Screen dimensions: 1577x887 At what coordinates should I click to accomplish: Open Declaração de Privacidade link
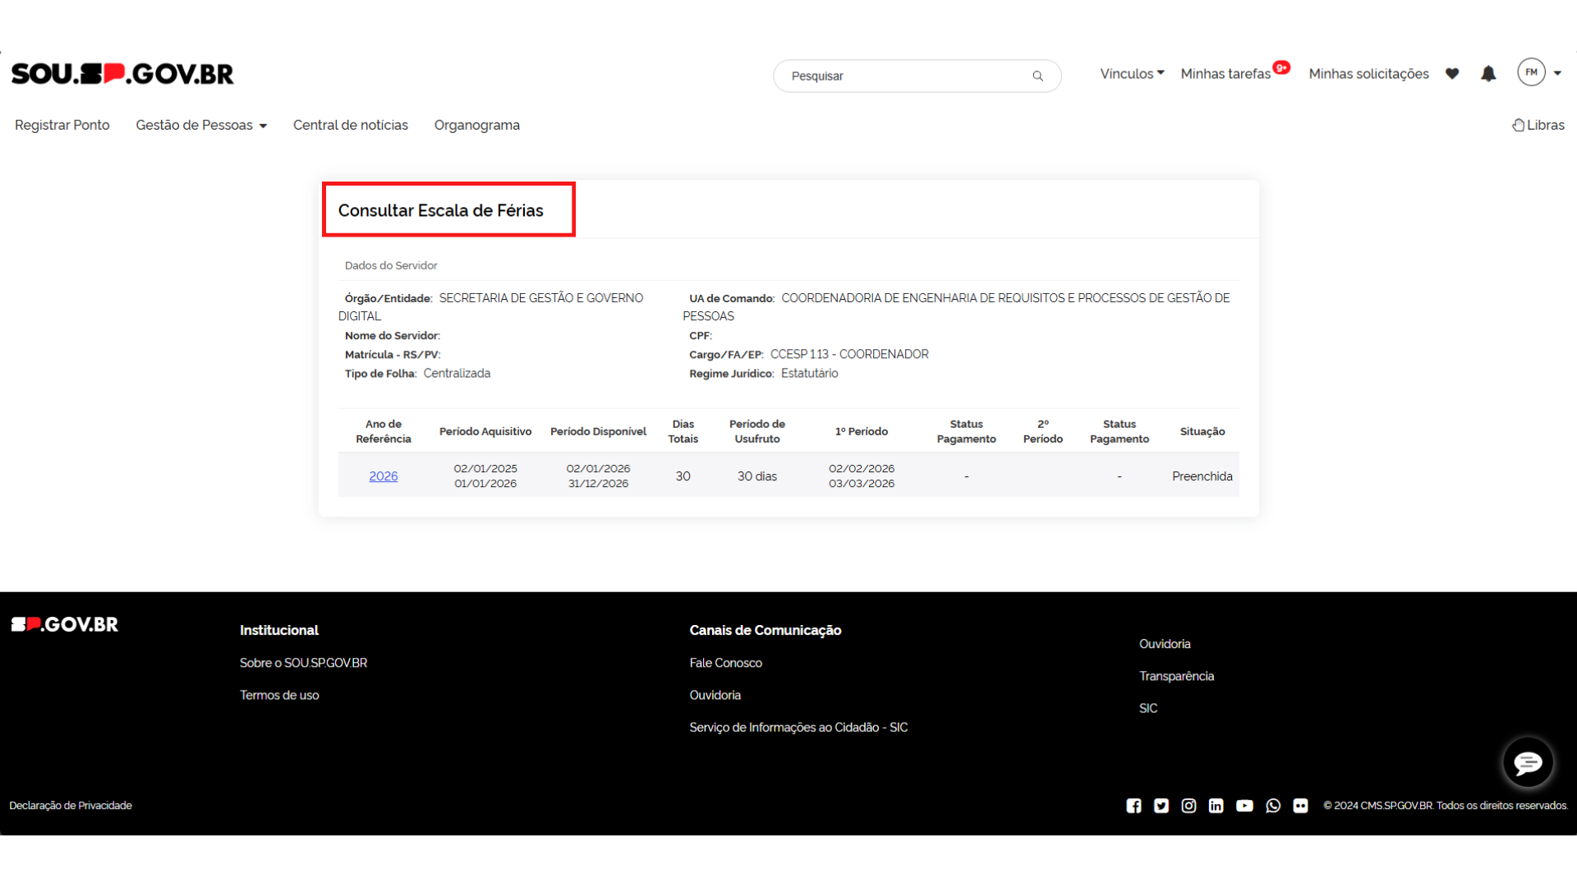click(x=71, y=806)
